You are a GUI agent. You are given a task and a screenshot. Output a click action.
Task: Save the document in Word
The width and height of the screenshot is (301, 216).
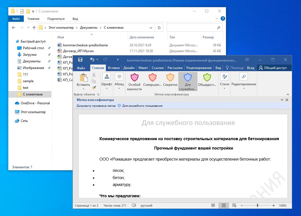point(80,60)
